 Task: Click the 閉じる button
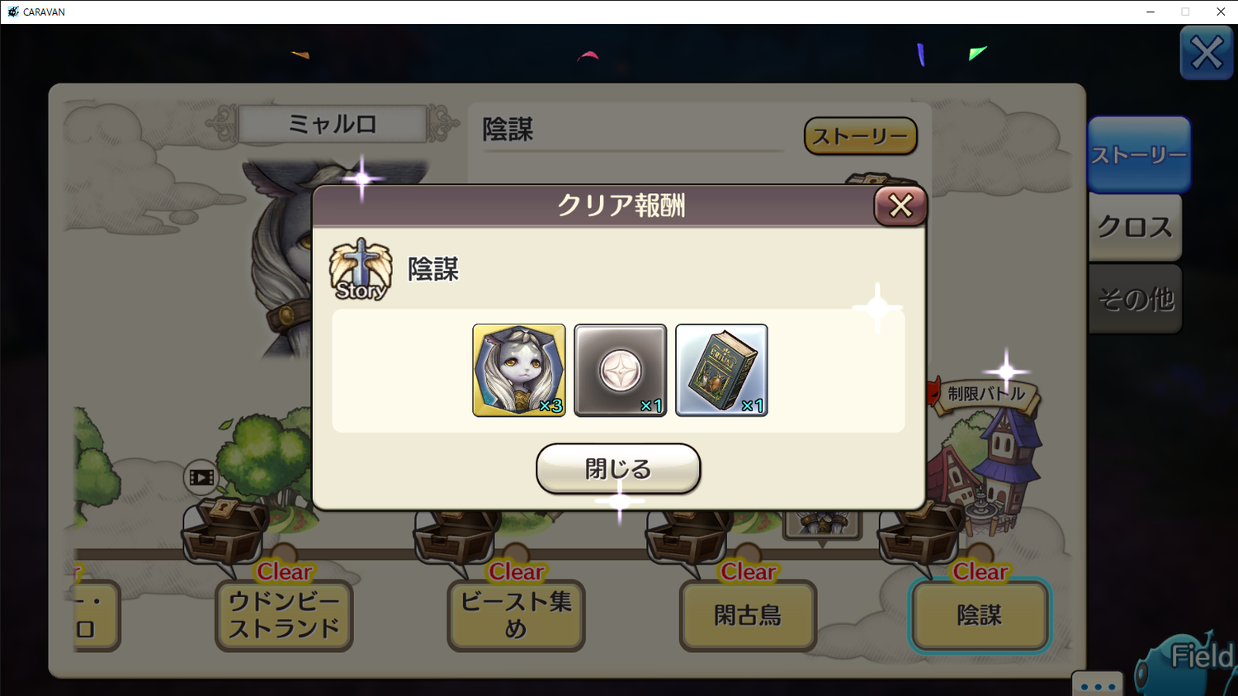tap(618, 468)
